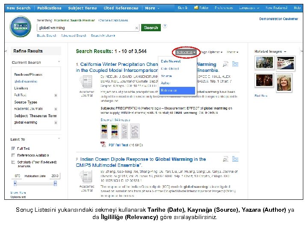Open related image of smiling woman

(x=284, y=83)
